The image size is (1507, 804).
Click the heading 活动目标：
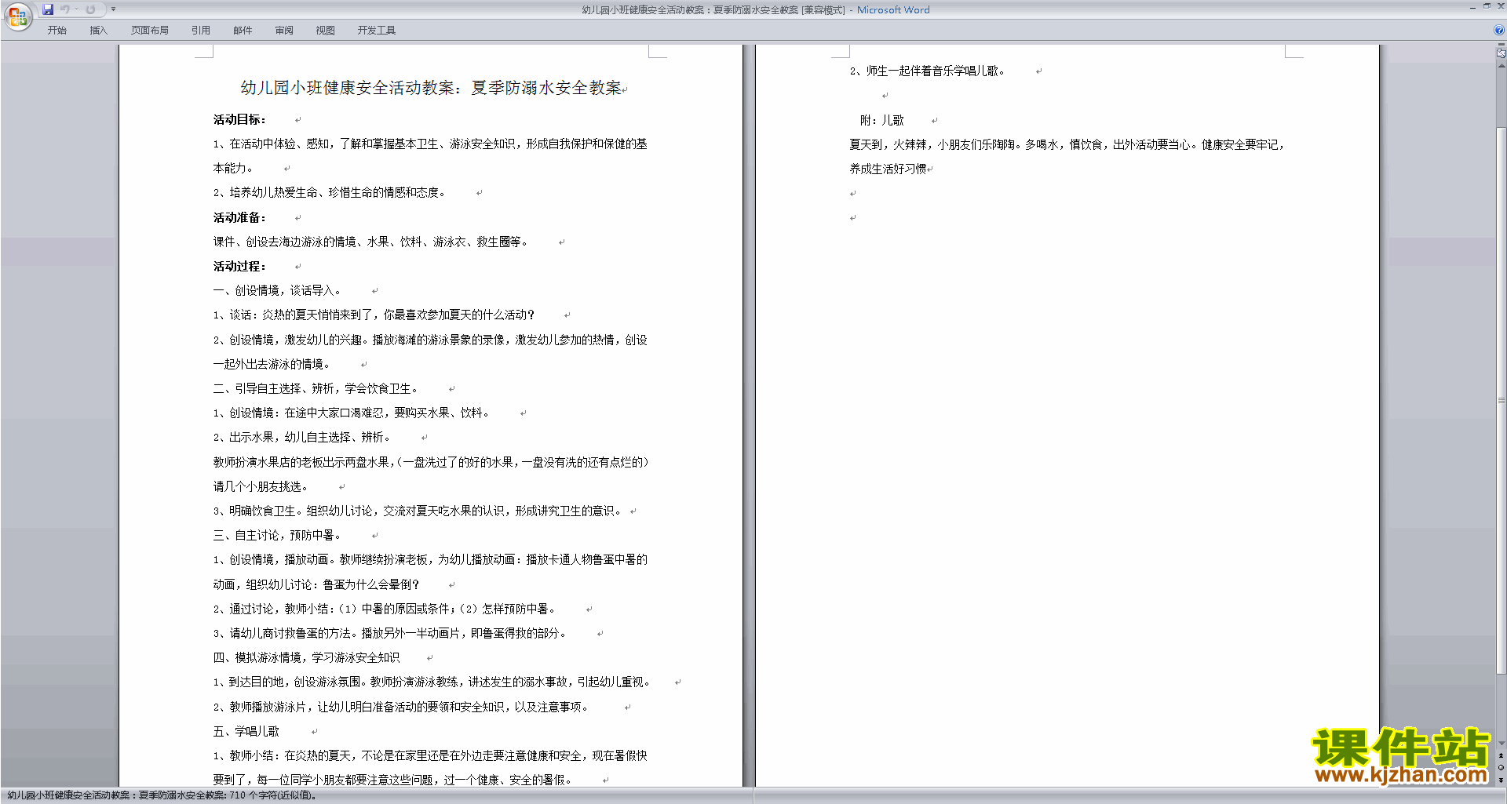(x=239, y=120)
